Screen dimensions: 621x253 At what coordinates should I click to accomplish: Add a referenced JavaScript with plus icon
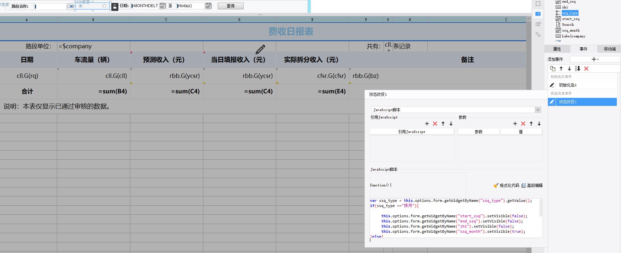pyautogui.click(x=427, y=124)
